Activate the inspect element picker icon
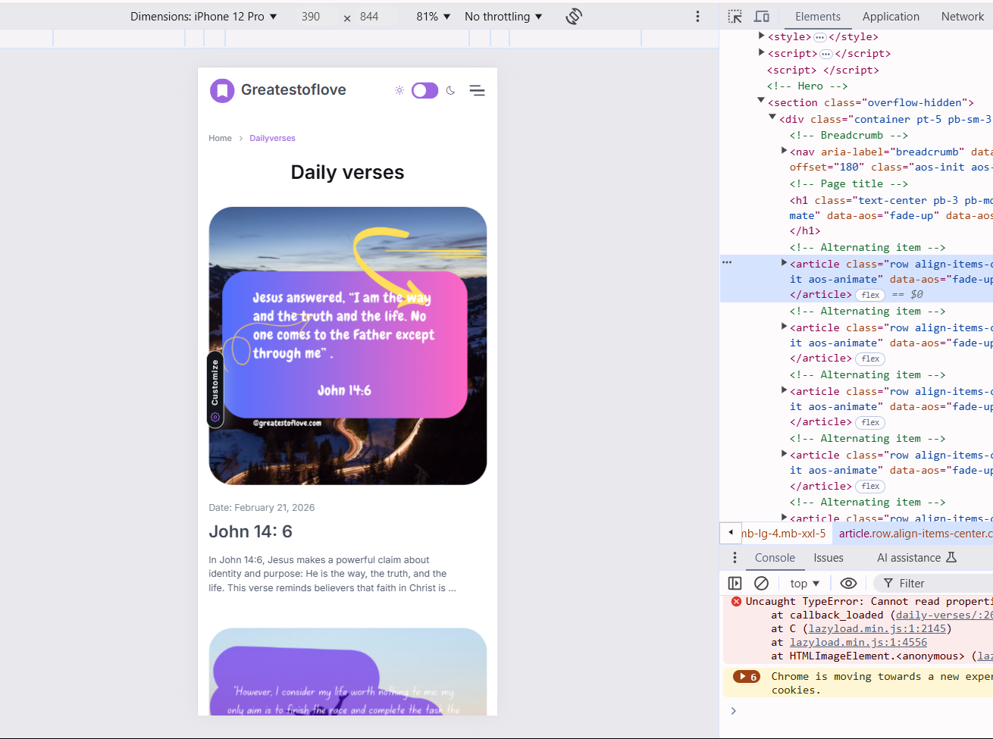 tap(735, 17)
